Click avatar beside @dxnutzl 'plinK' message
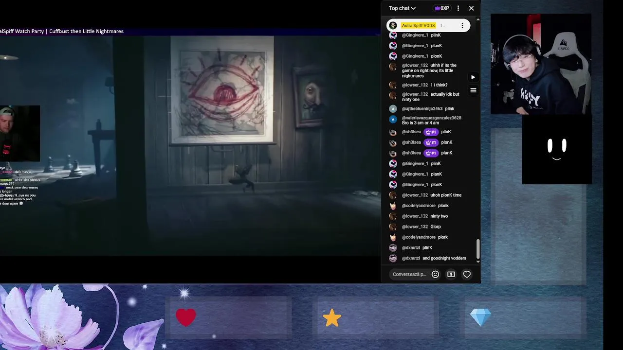The image size is (623, 350). click(x=393, y=248)
